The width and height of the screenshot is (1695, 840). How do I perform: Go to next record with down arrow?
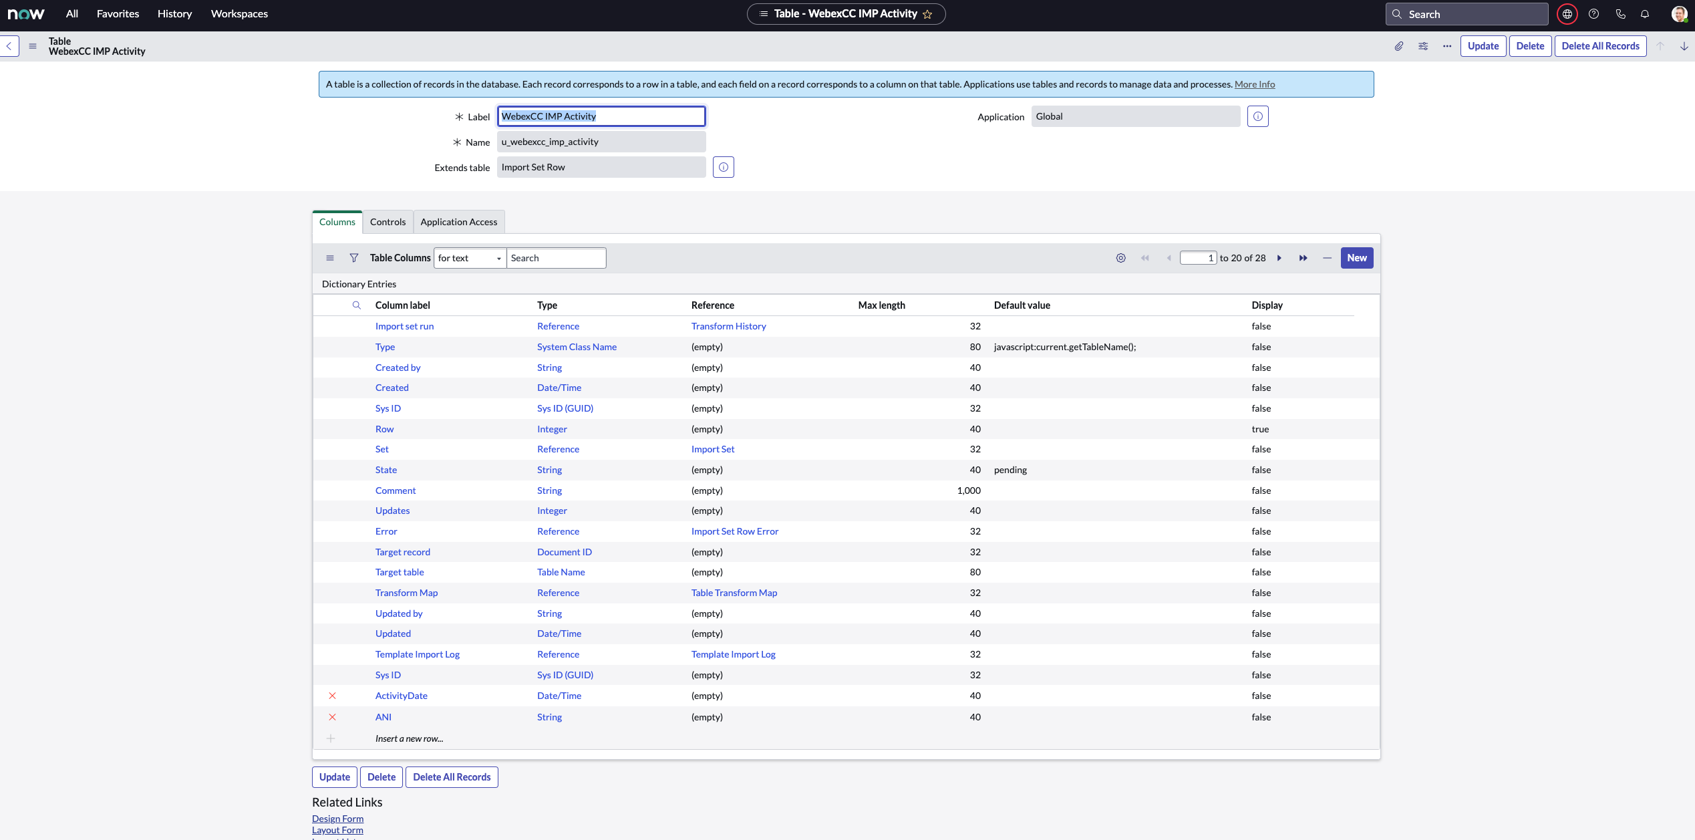pos(1684,46)
